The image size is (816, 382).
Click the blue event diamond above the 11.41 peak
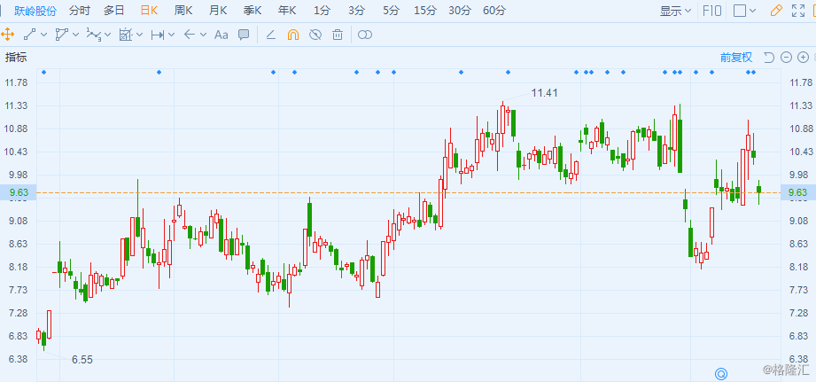pyautogui.click(x=508, y=72)
